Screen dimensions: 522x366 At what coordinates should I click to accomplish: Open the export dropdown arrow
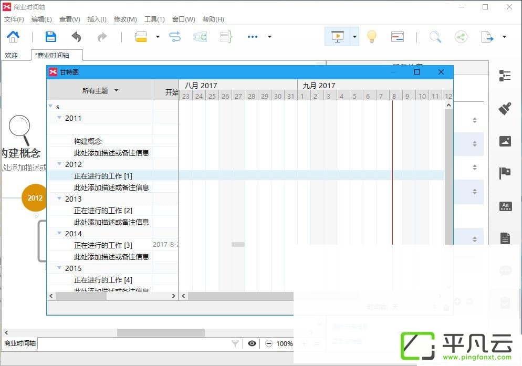[504, 37]
